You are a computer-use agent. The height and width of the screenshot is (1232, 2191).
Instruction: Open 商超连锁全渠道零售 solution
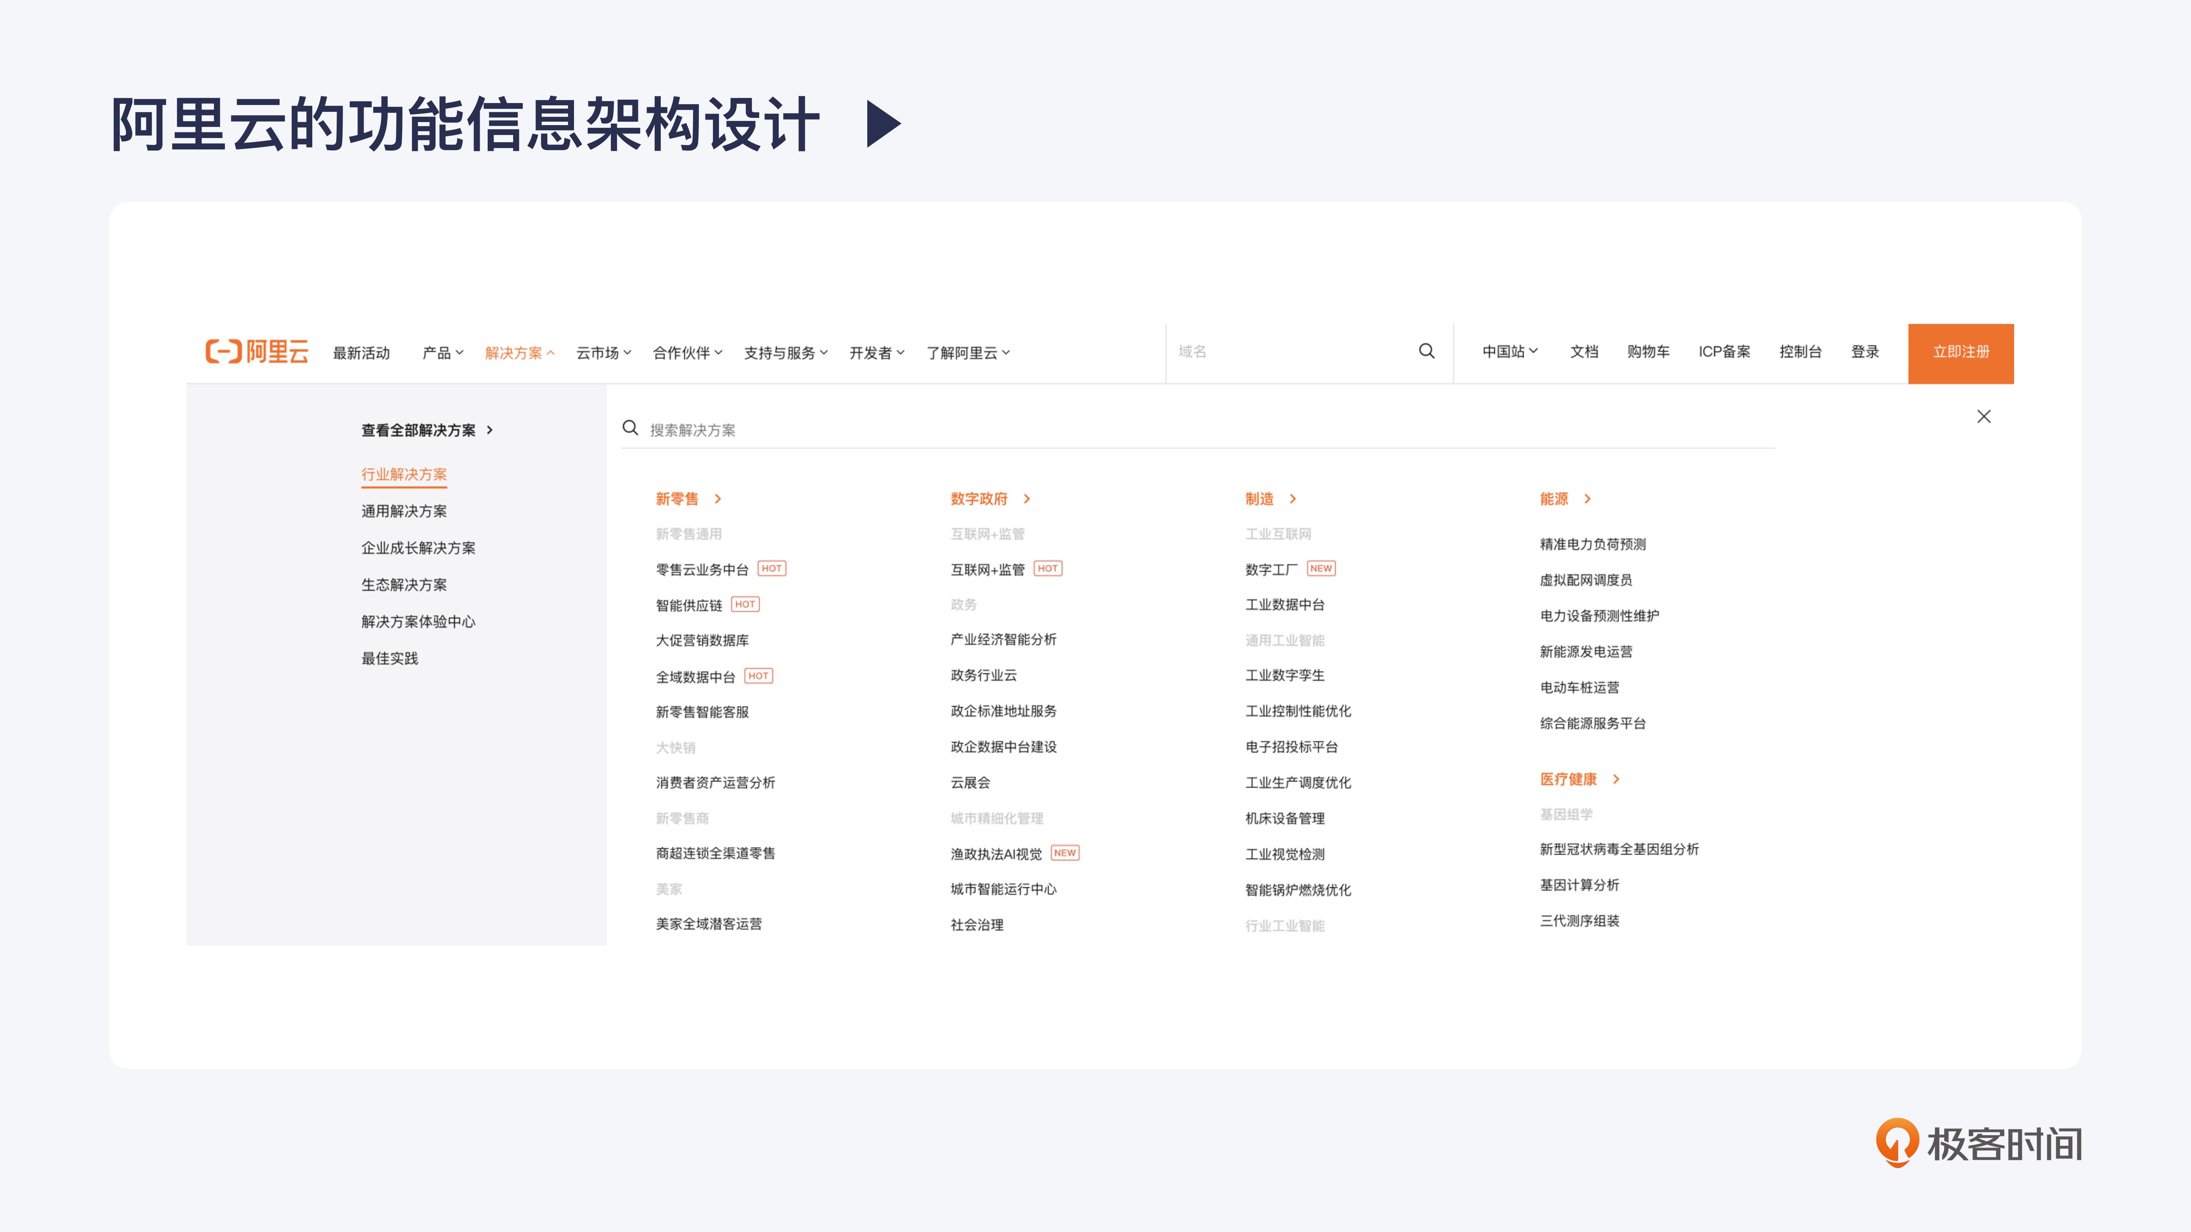coord(715,853)
